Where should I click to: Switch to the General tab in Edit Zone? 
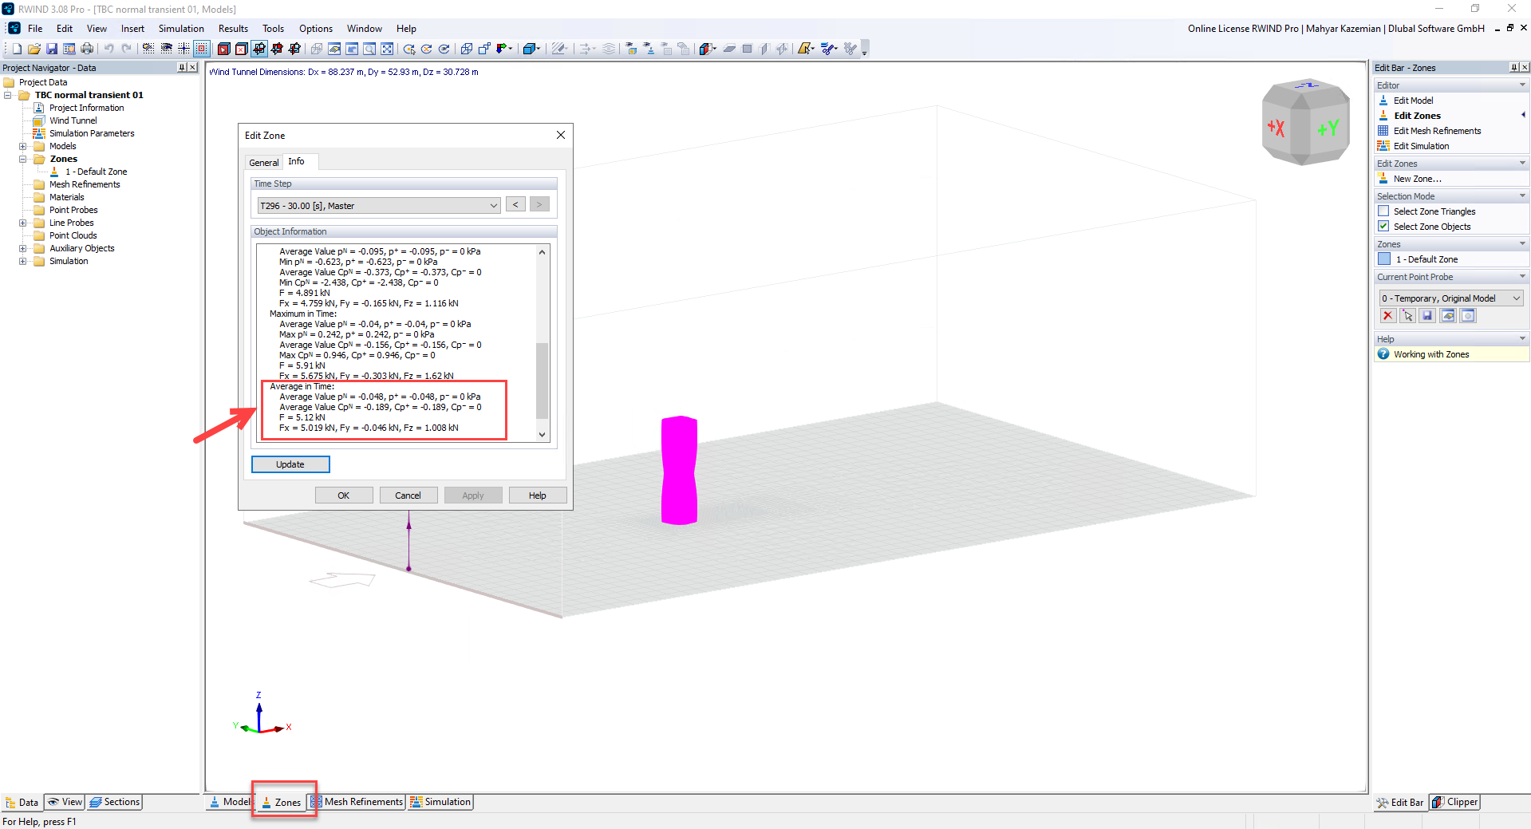tap(263, 163)
